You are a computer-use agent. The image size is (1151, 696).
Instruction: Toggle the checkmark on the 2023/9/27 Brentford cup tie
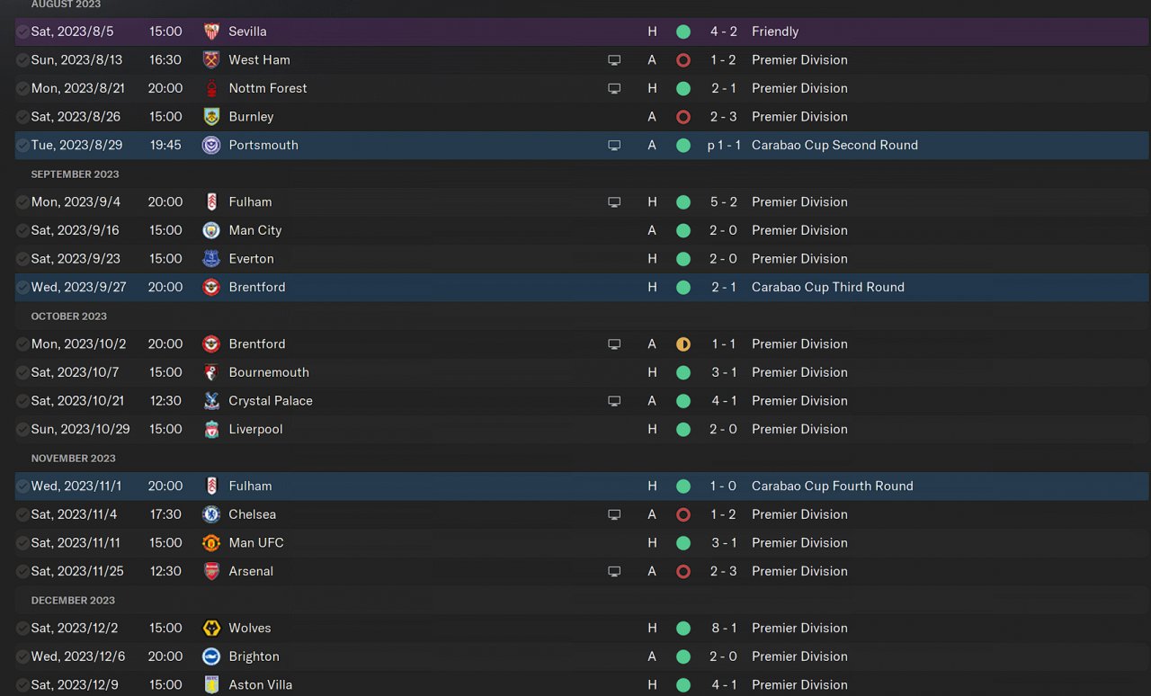coord(22,287)
